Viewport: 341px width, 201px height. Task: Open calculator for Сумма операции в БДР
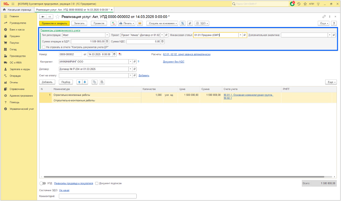click(x=107, y=42)
